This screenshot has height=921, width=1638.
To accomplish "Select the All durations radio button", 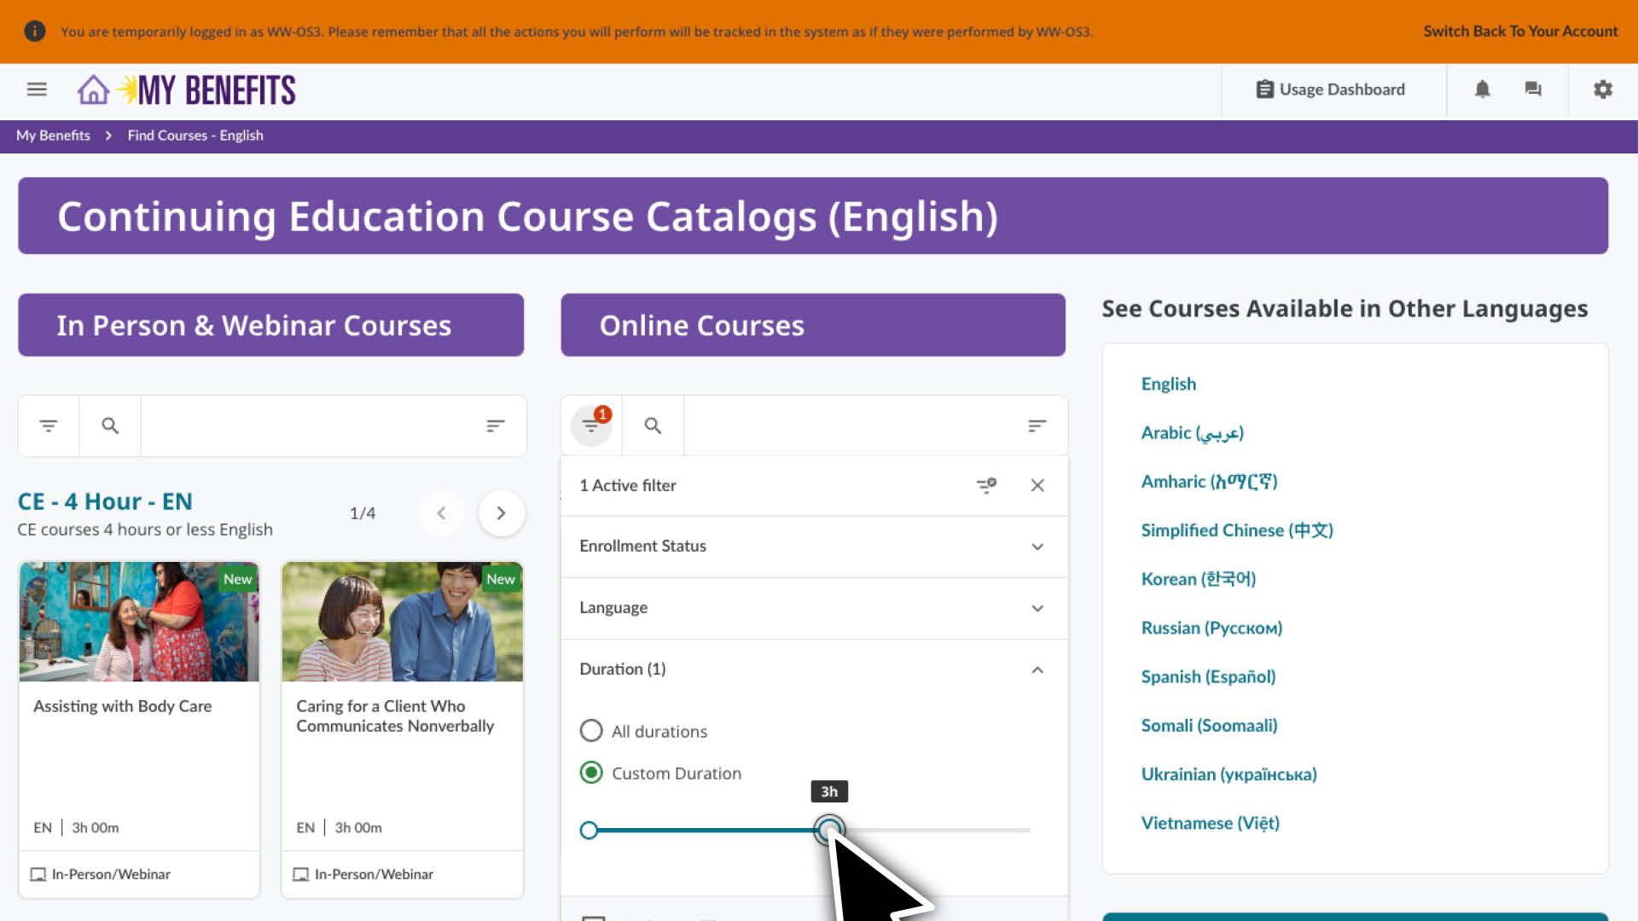I will pos(591,730).
